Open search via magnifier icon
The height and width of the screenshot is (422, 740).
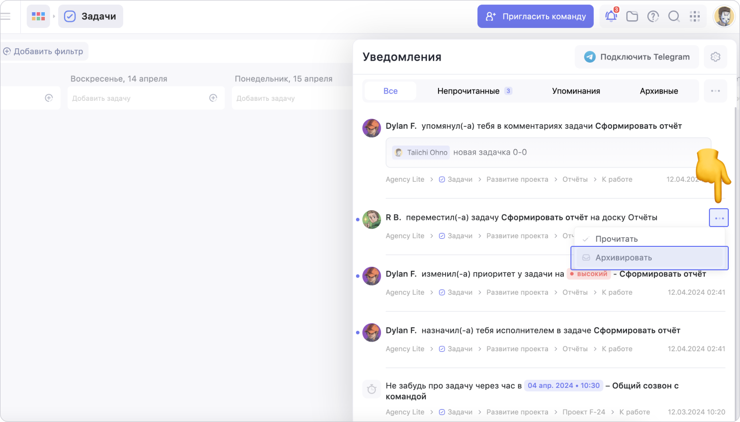click(x=674, y=16)
